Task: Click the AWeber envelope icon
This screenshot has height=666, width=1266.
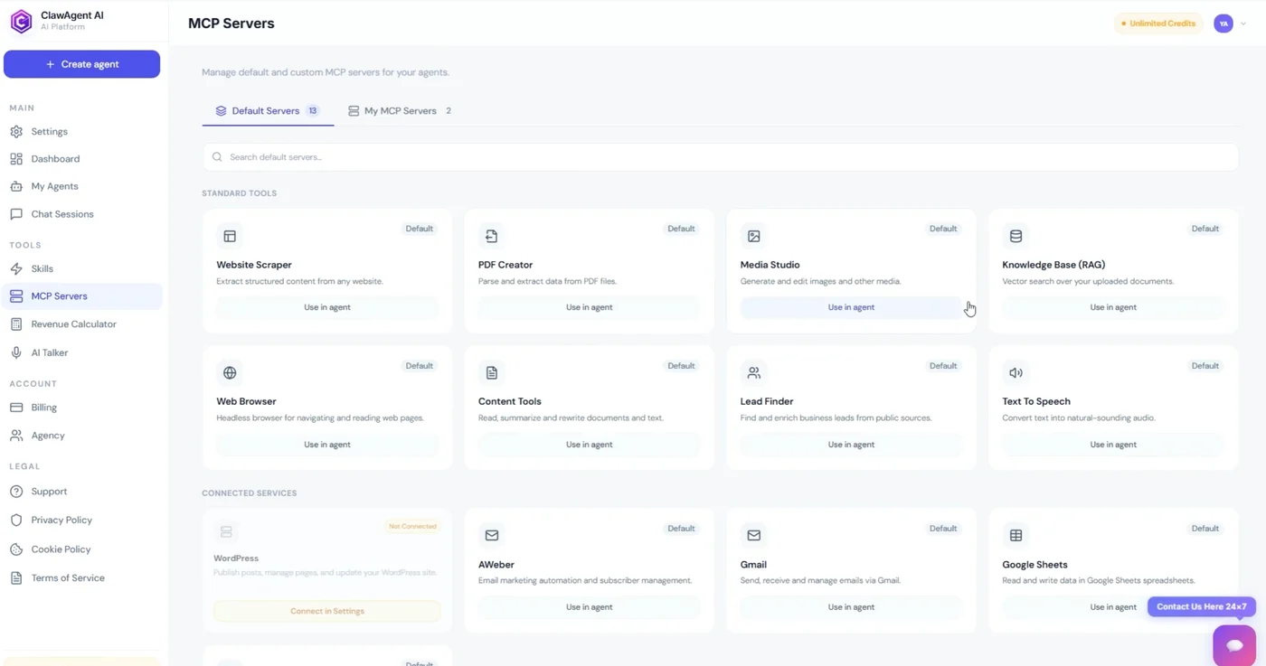Action: [491, 535]
